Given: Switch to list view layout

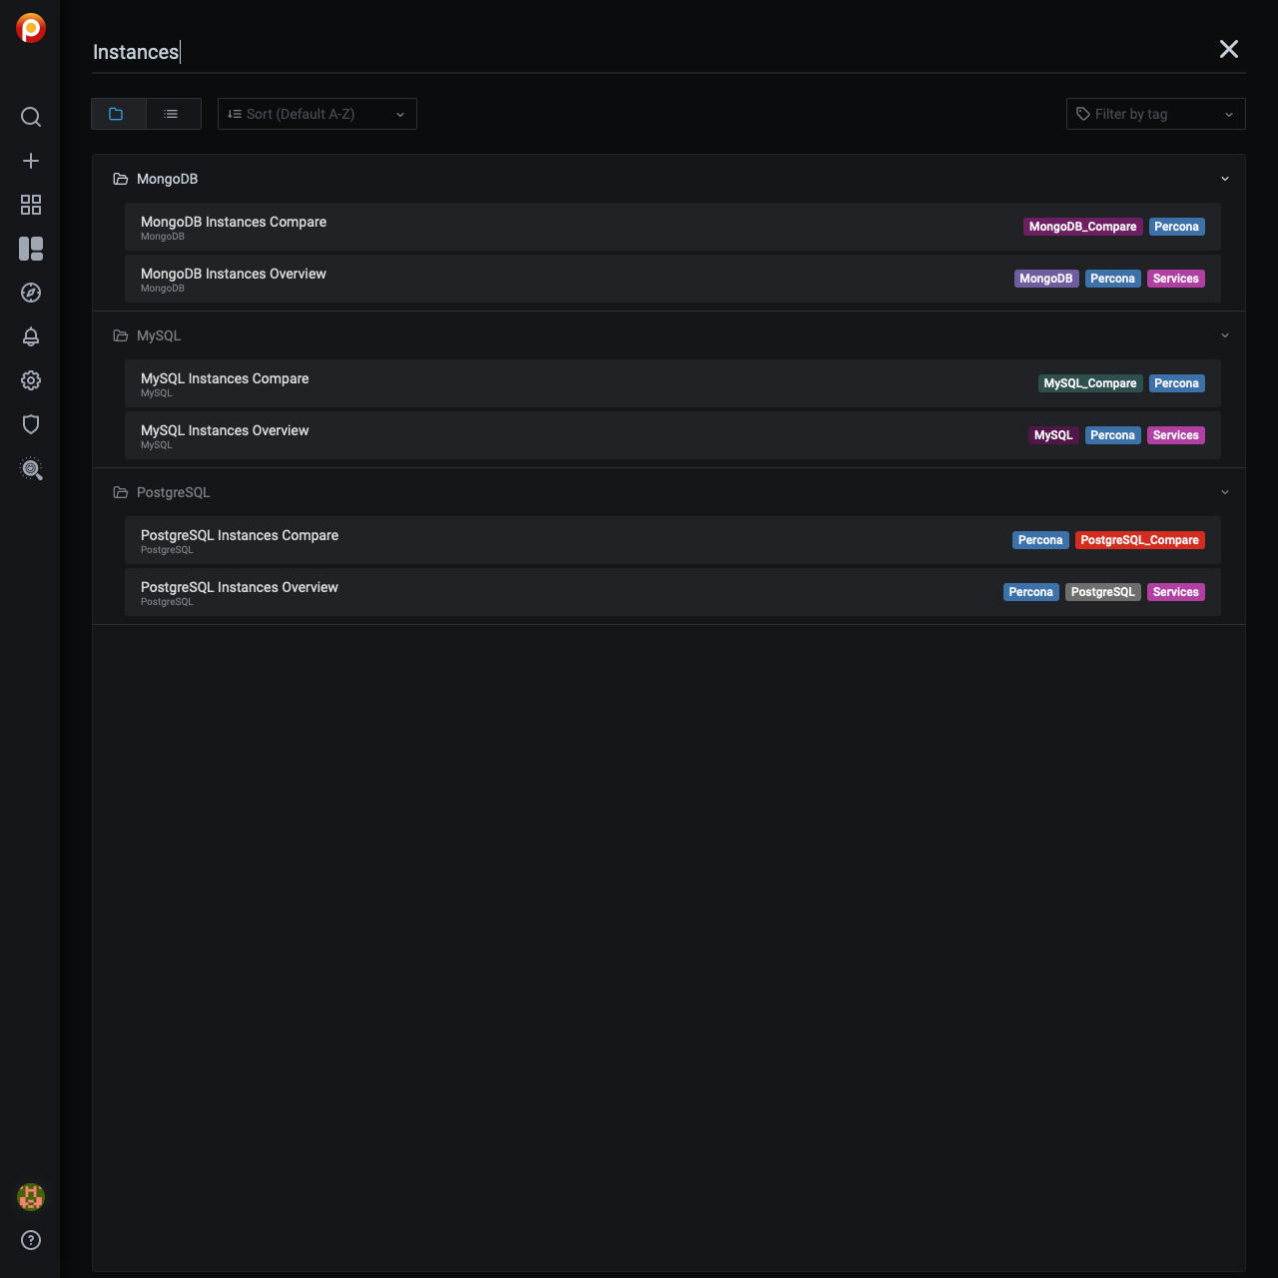Looking at the screenshot, I should [173, 114].
